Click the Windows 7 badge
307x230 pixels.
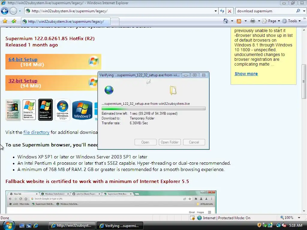click(82, 110)
